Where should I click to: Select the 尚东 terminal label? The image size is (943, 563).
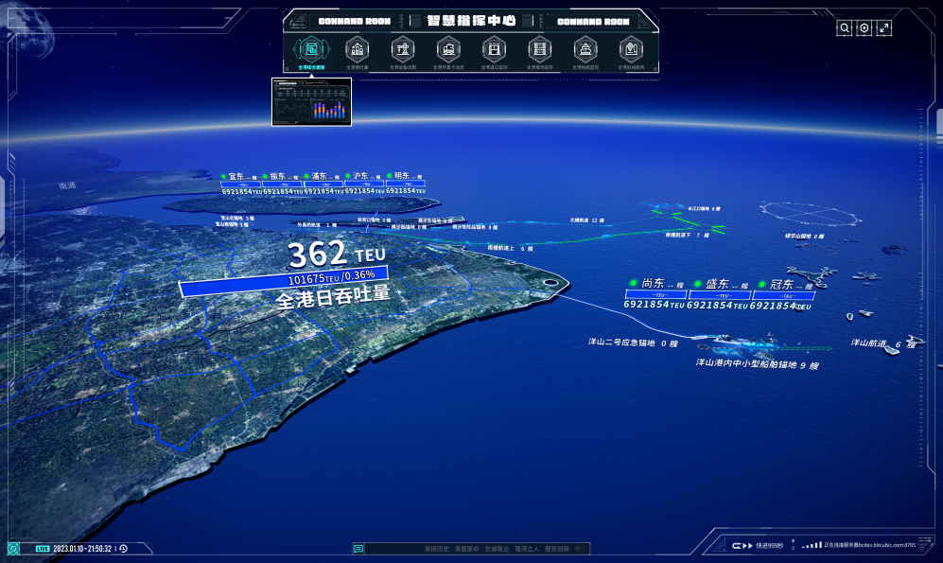(652, 284)
